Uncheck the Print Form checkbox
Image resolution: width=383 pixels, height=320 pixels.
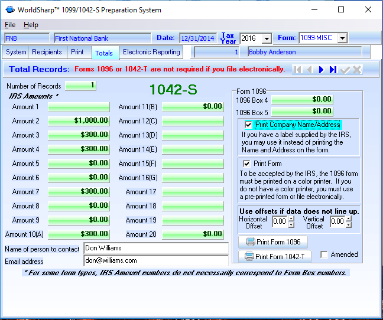point(246,164)
